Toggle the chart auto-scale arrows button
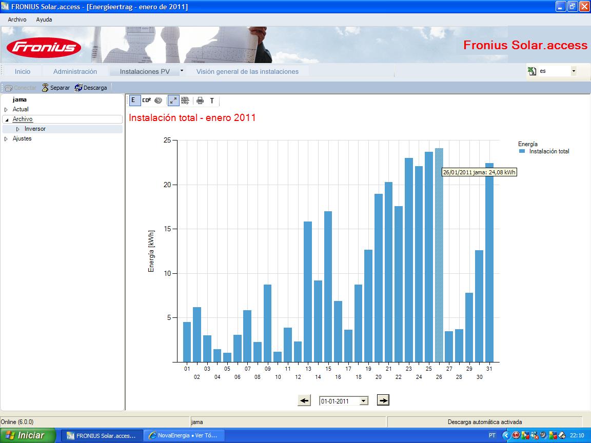 tap(173, 100)
